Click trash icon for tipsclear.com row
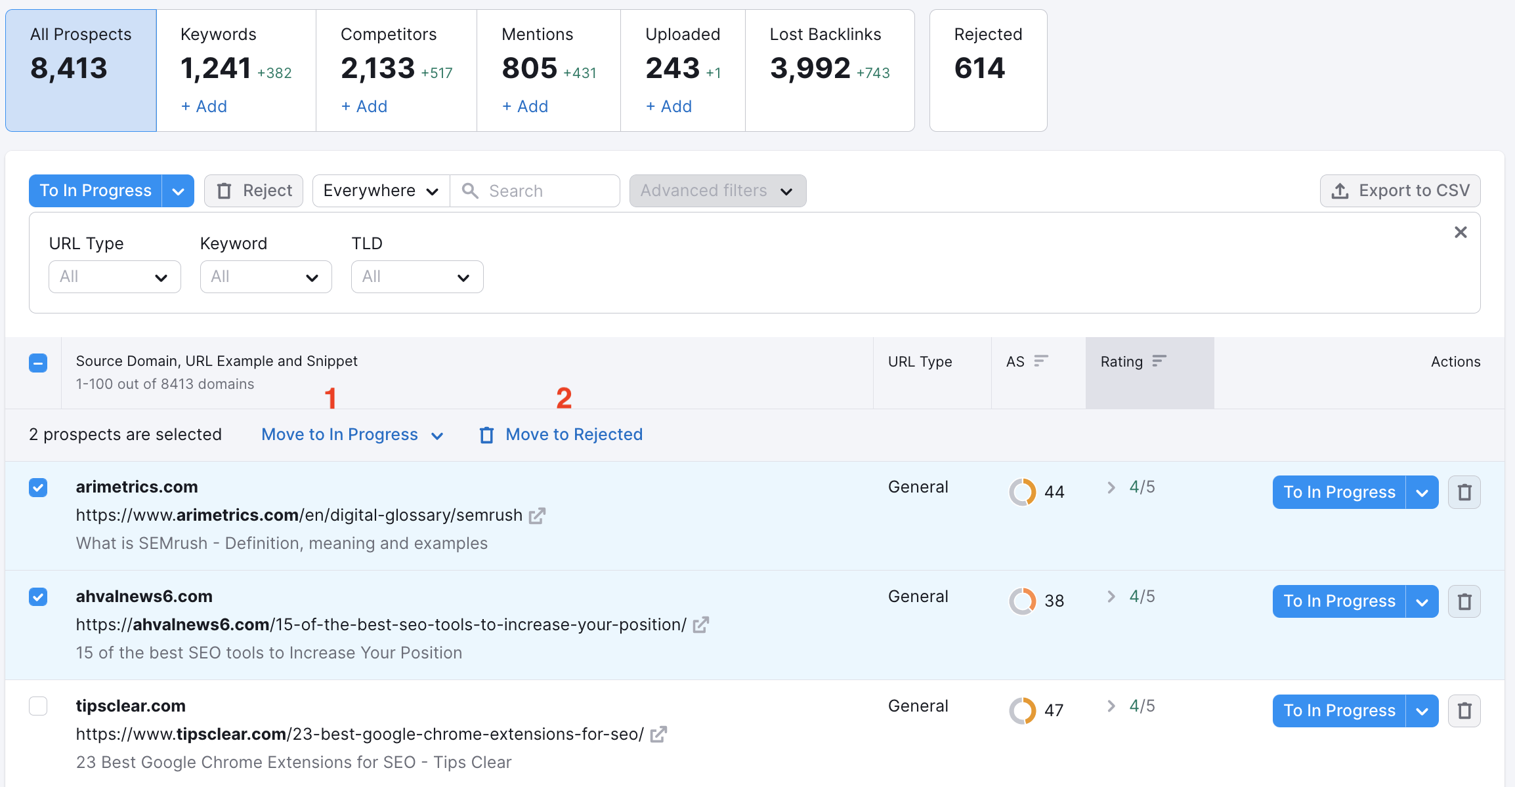The height and width of the screenshot is (787, 1515). tap(1464, 711)
